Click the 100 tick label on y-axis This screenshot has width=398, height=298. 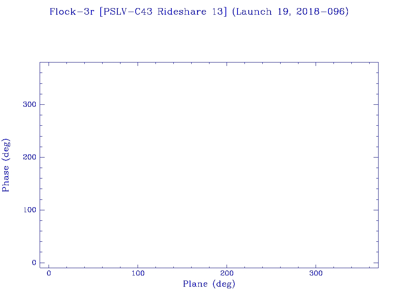[30, 210]
